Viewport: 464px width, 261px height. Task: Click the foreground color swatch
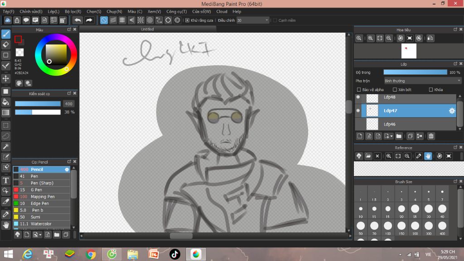(x=18, y=39)
